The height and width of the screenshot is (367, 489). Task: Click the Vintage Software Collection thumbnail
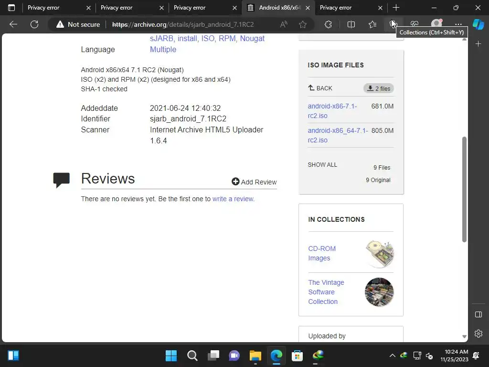(379, 292)
